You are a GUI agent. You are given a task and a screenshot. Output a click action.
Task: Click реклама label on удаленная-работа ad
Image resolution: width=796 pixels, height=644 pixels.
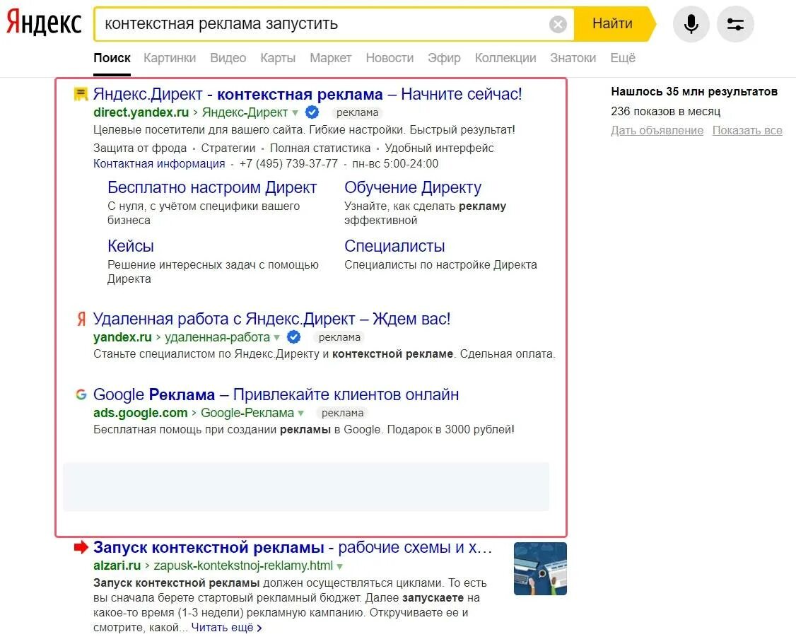[x=339, y=337]
